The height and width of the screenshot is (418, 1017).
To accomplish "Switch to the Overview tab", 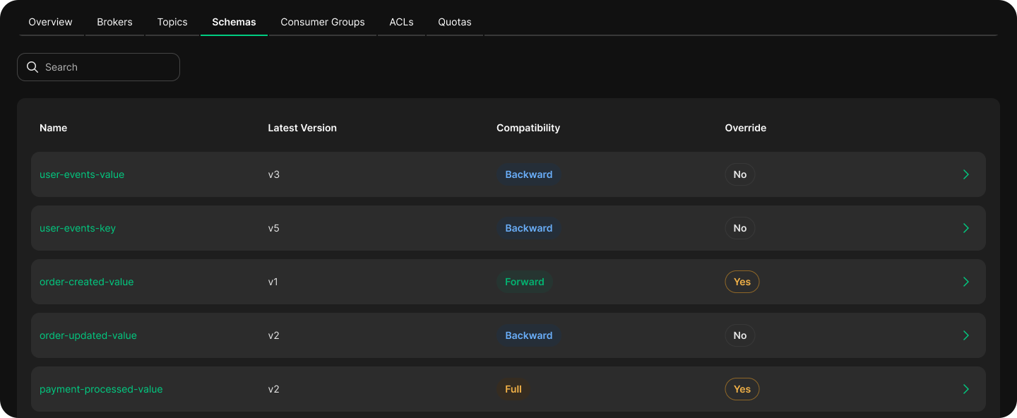I will click(x=50, y=22).
